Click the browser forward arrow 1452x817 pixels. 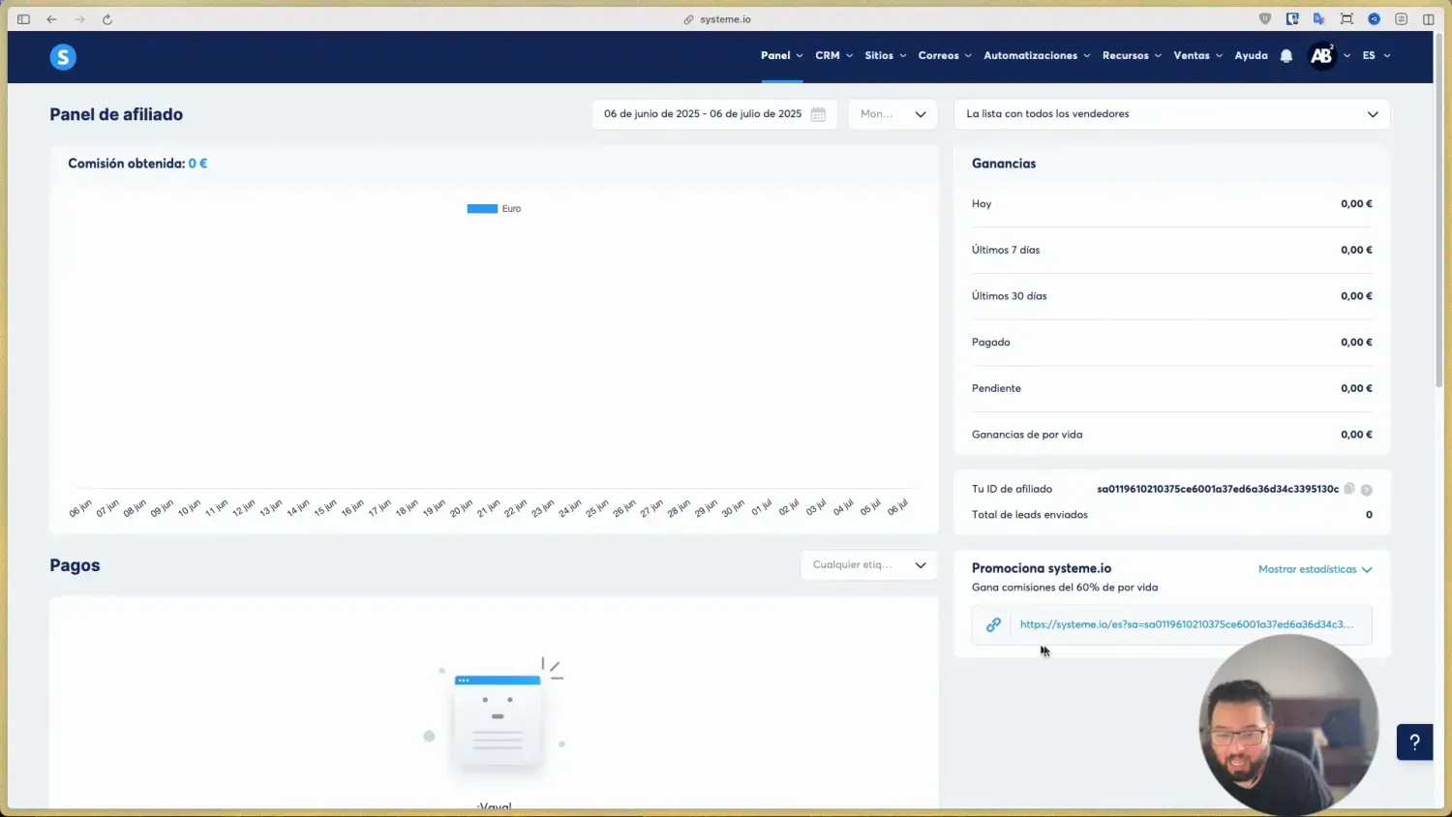click(80, 19)
